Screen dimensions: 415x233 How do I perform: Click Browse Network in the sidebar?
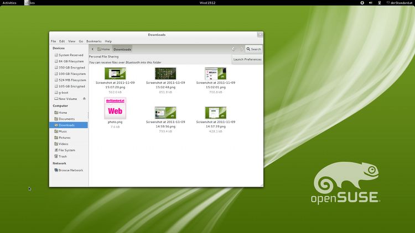pos(70,170)
